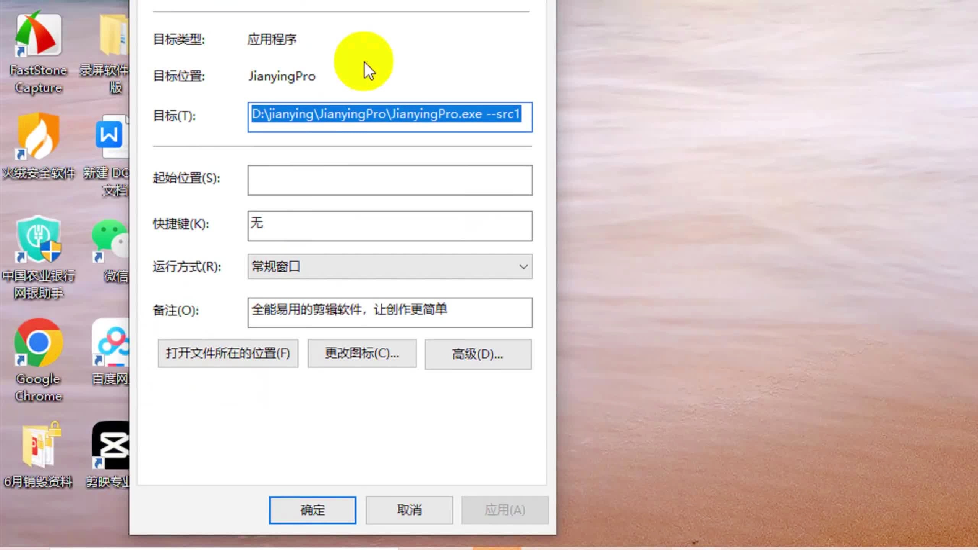Click the 起始位置(S): label

186,178
